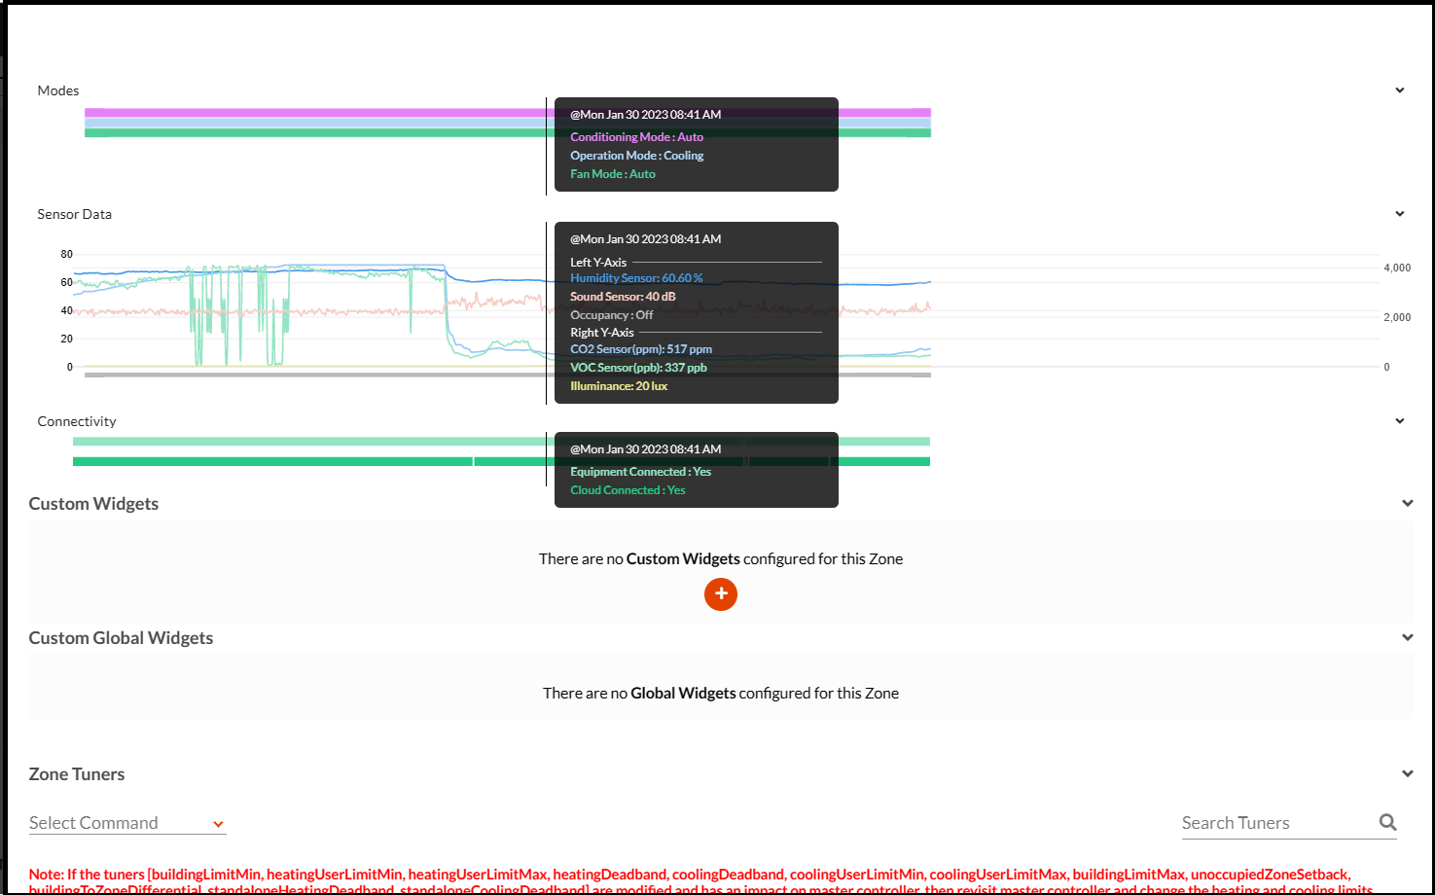This screenshot has height=895, width=1435.
Task: Click 'Conditioning Mode : Auto' tooltip text
Action: (636, 137)
